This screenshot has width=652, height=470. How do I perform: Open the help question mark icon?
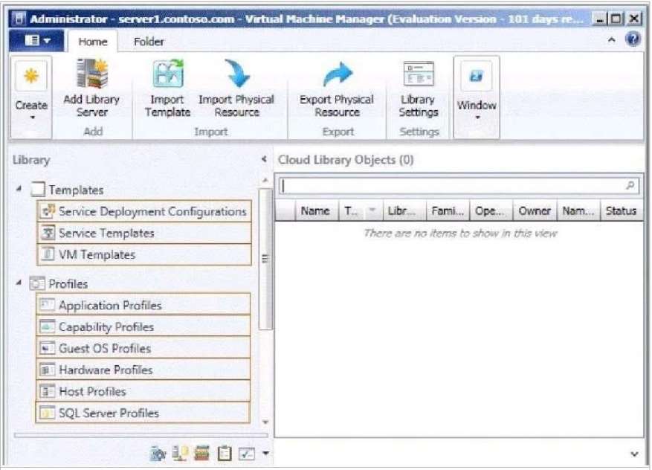(x=633, y=40)
